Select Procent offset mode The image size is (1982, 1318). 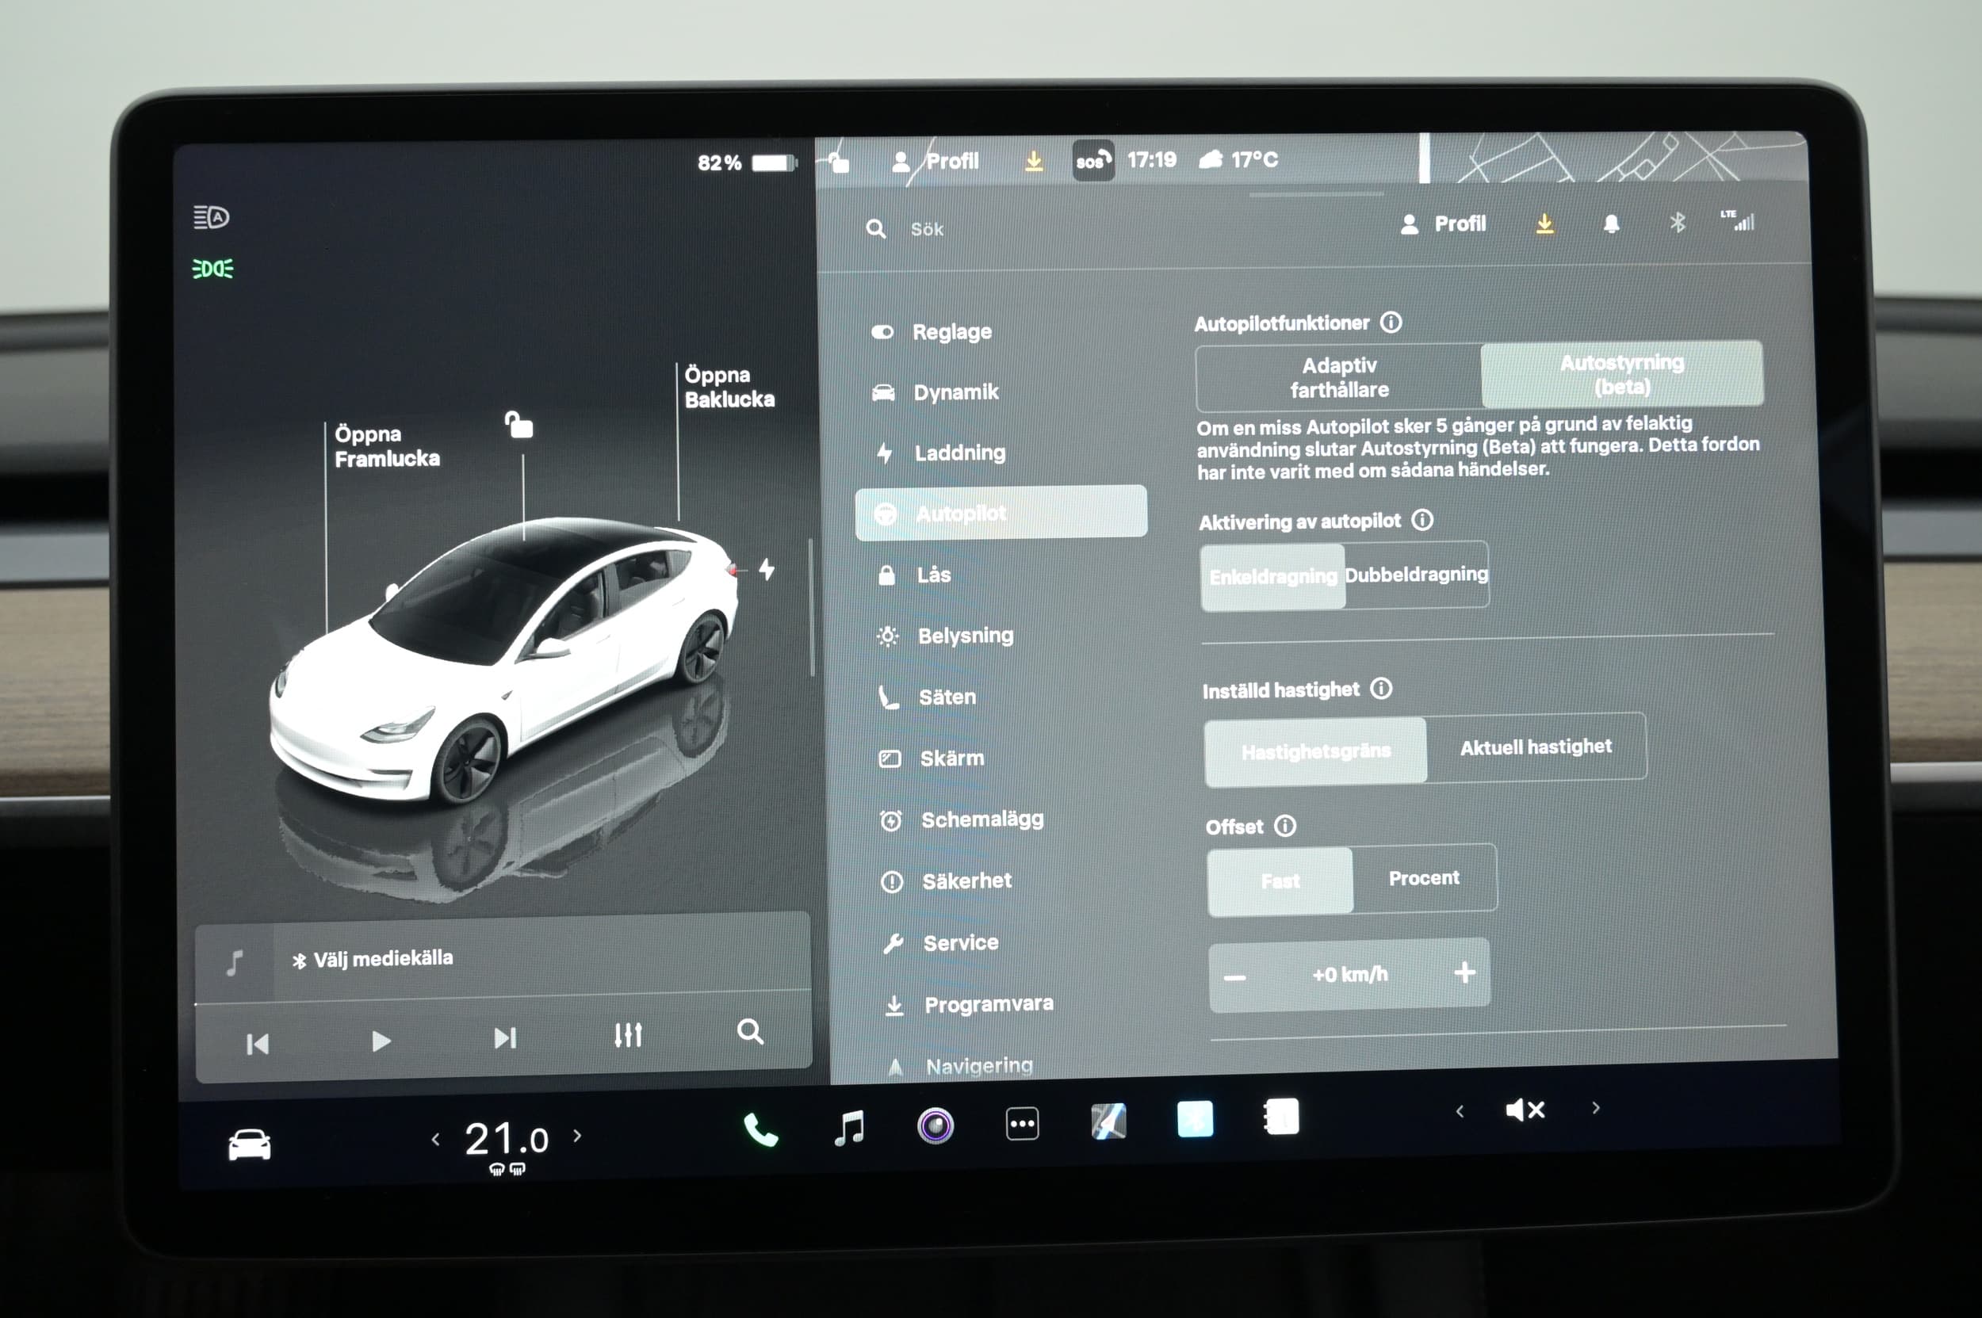pyautogui.click(x=1425, y=878)
